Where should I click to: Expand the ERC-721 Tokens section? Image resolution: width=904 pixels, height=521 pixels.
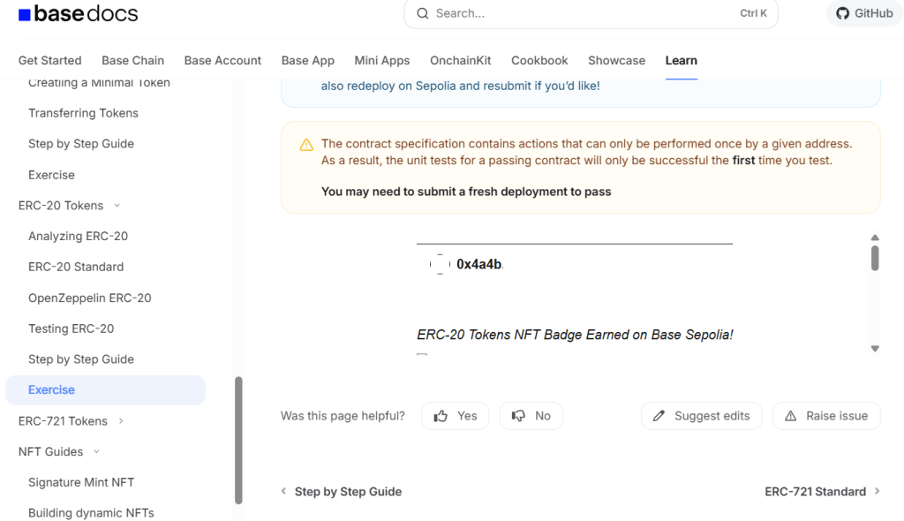click(121, 421)
